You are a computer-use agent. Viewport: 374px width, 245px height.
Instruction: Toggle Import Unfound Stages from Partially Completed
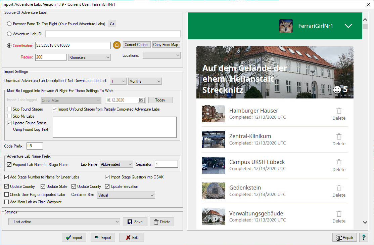[55, 109]
